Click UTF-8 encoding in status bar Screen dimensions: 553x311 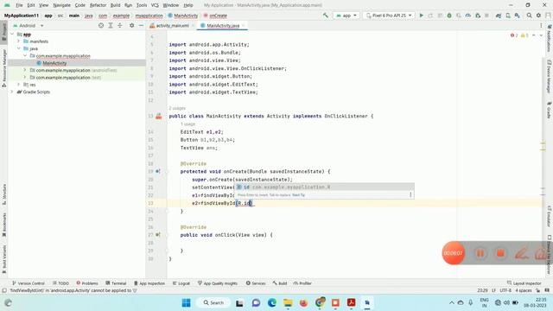point(505,290)
